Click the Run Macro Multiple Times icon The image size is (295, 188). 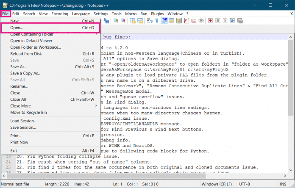(x=232, y=20)
